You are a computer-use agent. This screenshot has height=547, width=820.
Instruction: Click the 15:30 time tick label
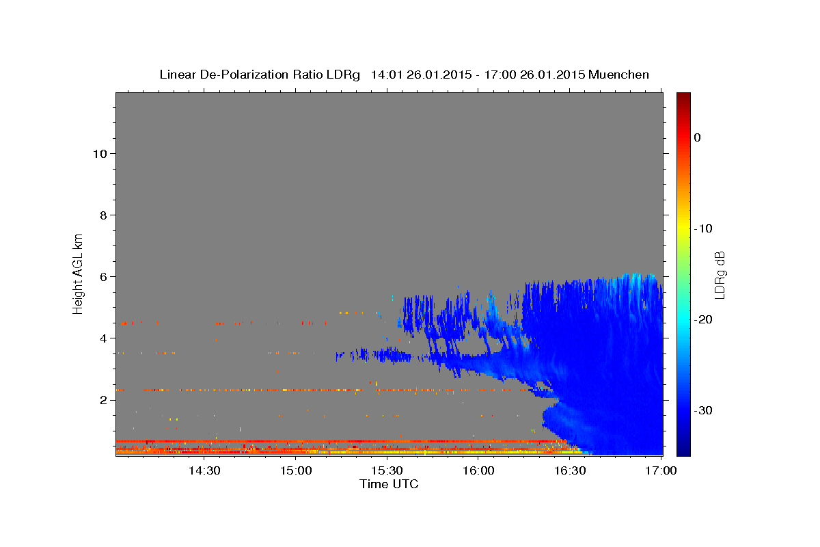click(x=387, y=470)
